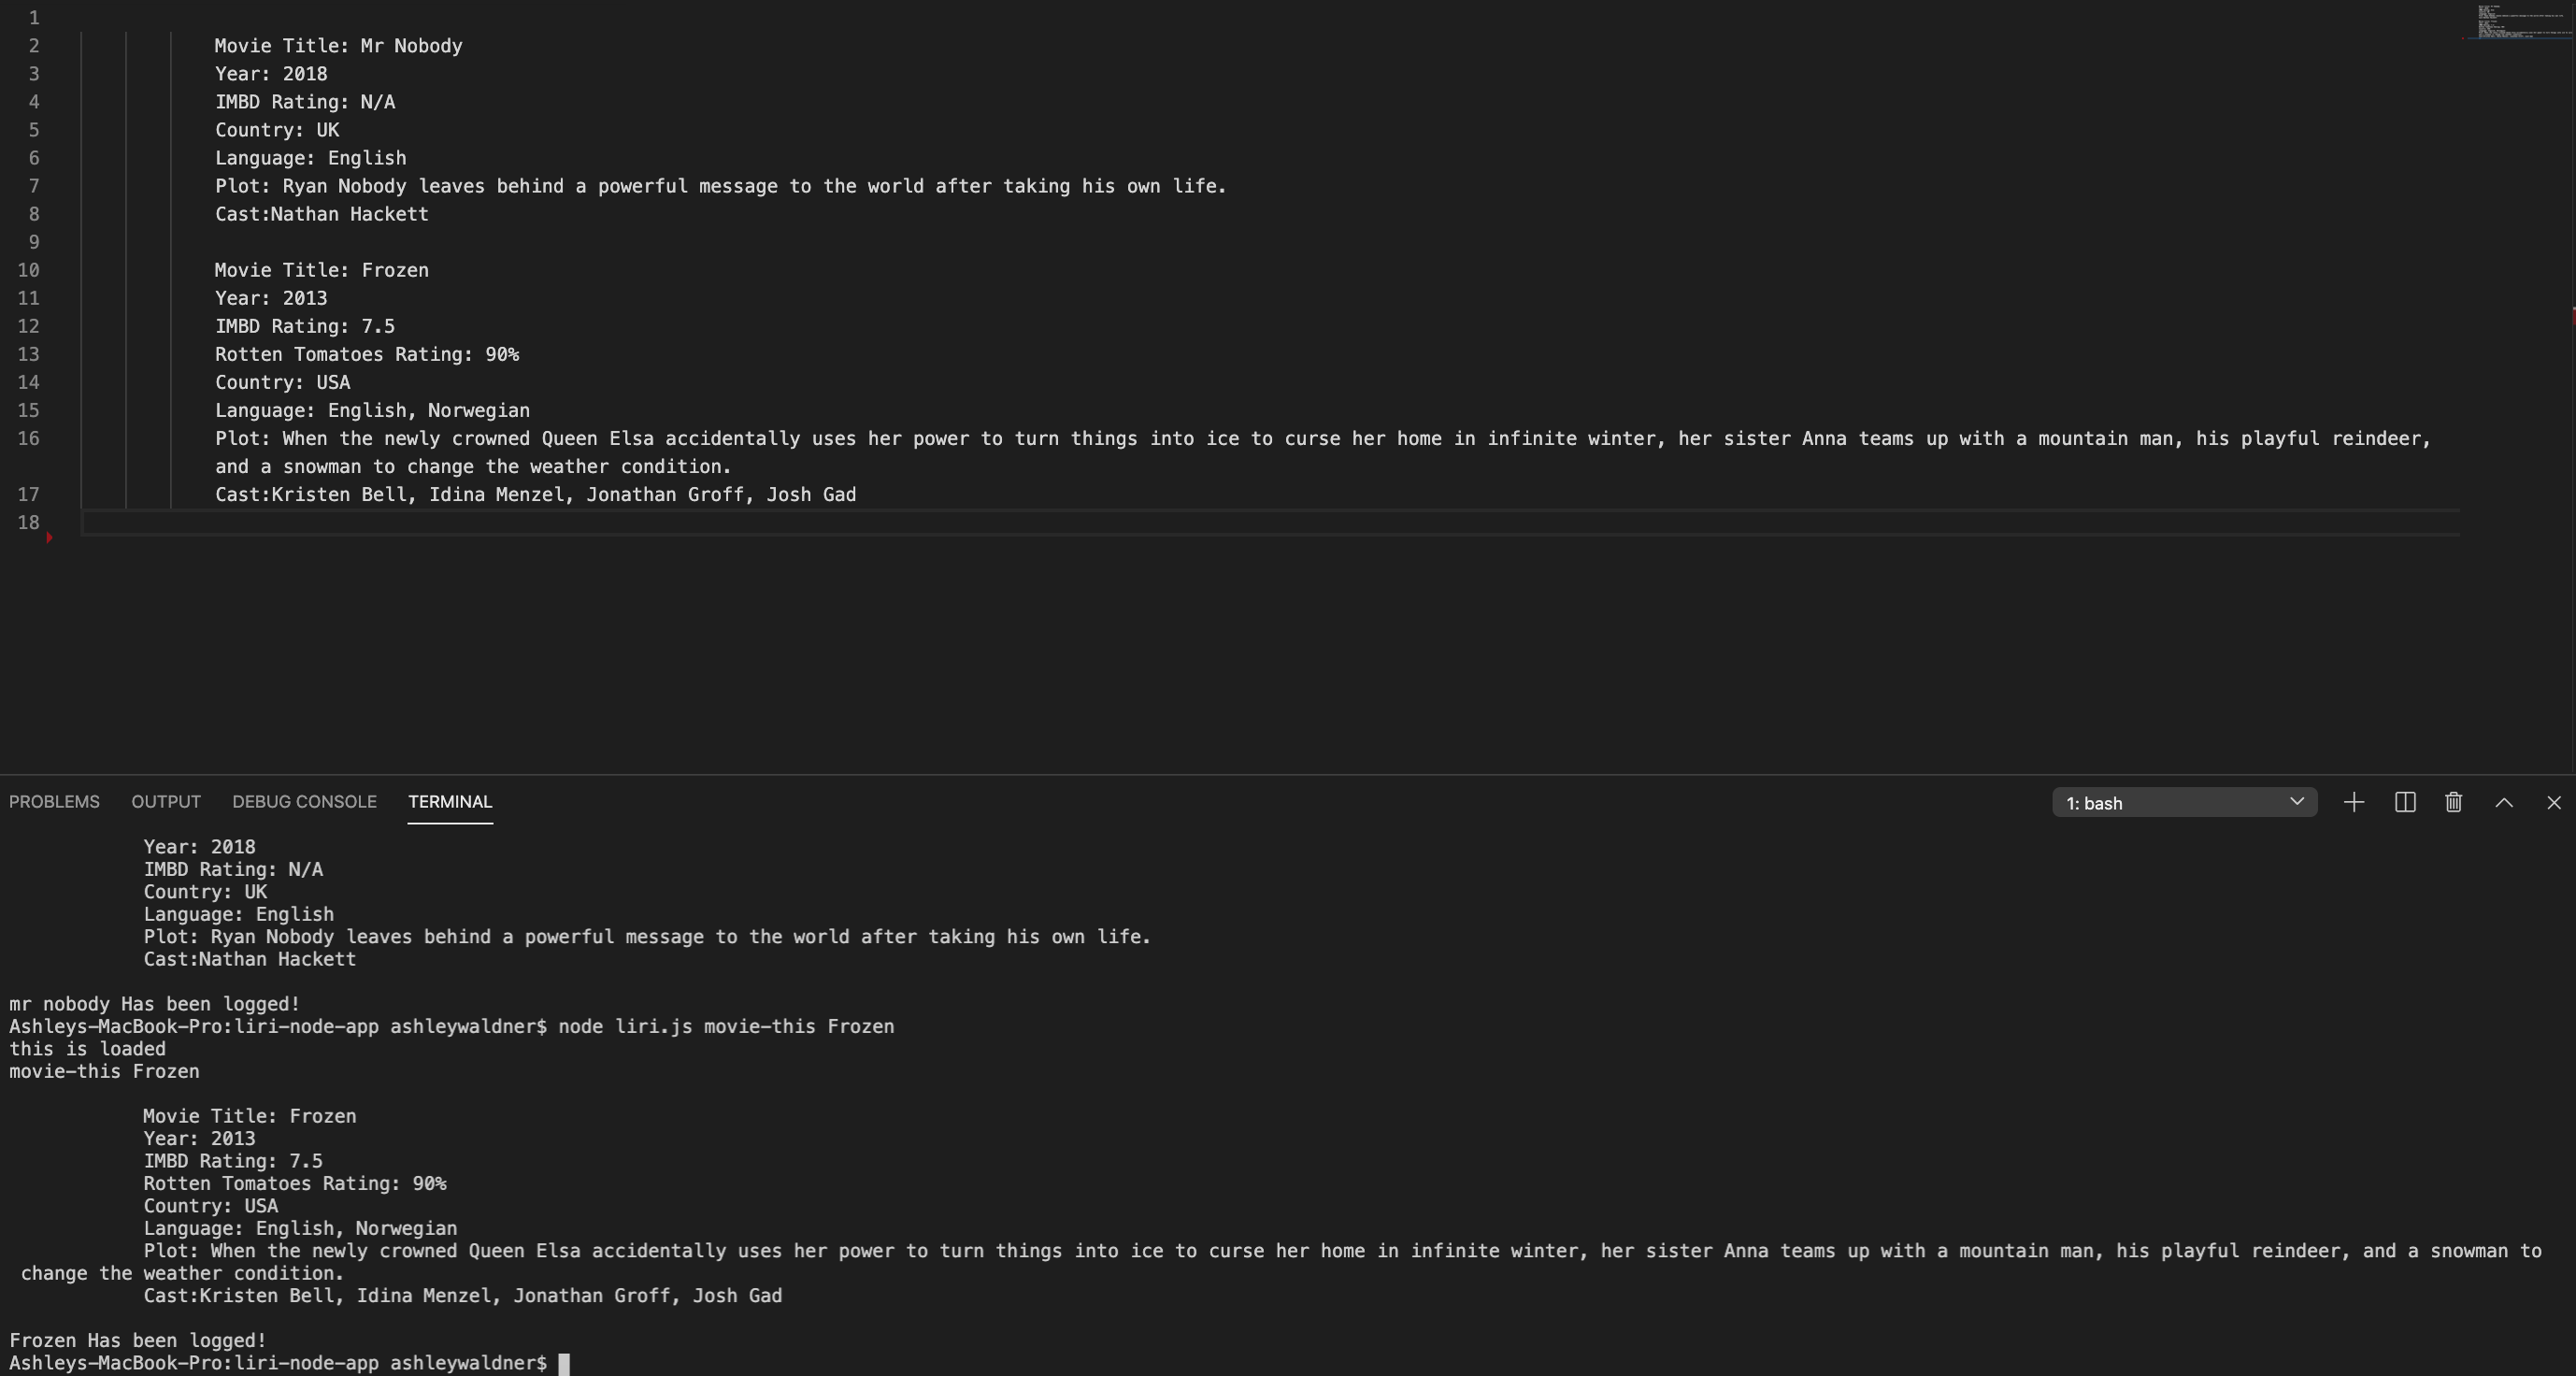The width and height of the screenshot is (2576, 1376).
Task: Kill terminal with trash icon
Action: point(2453,803)
